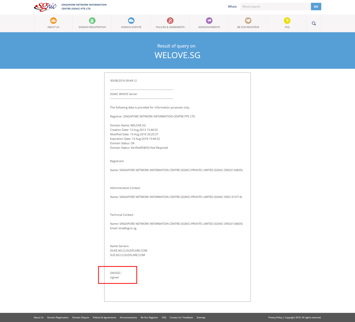Click DUKE.NS.CLOUDFLARE.COM name server

coord(129,250)
